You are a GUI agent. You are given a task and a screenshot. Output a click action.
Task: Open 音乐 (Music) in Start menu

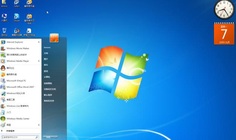(x=46, y=65)
